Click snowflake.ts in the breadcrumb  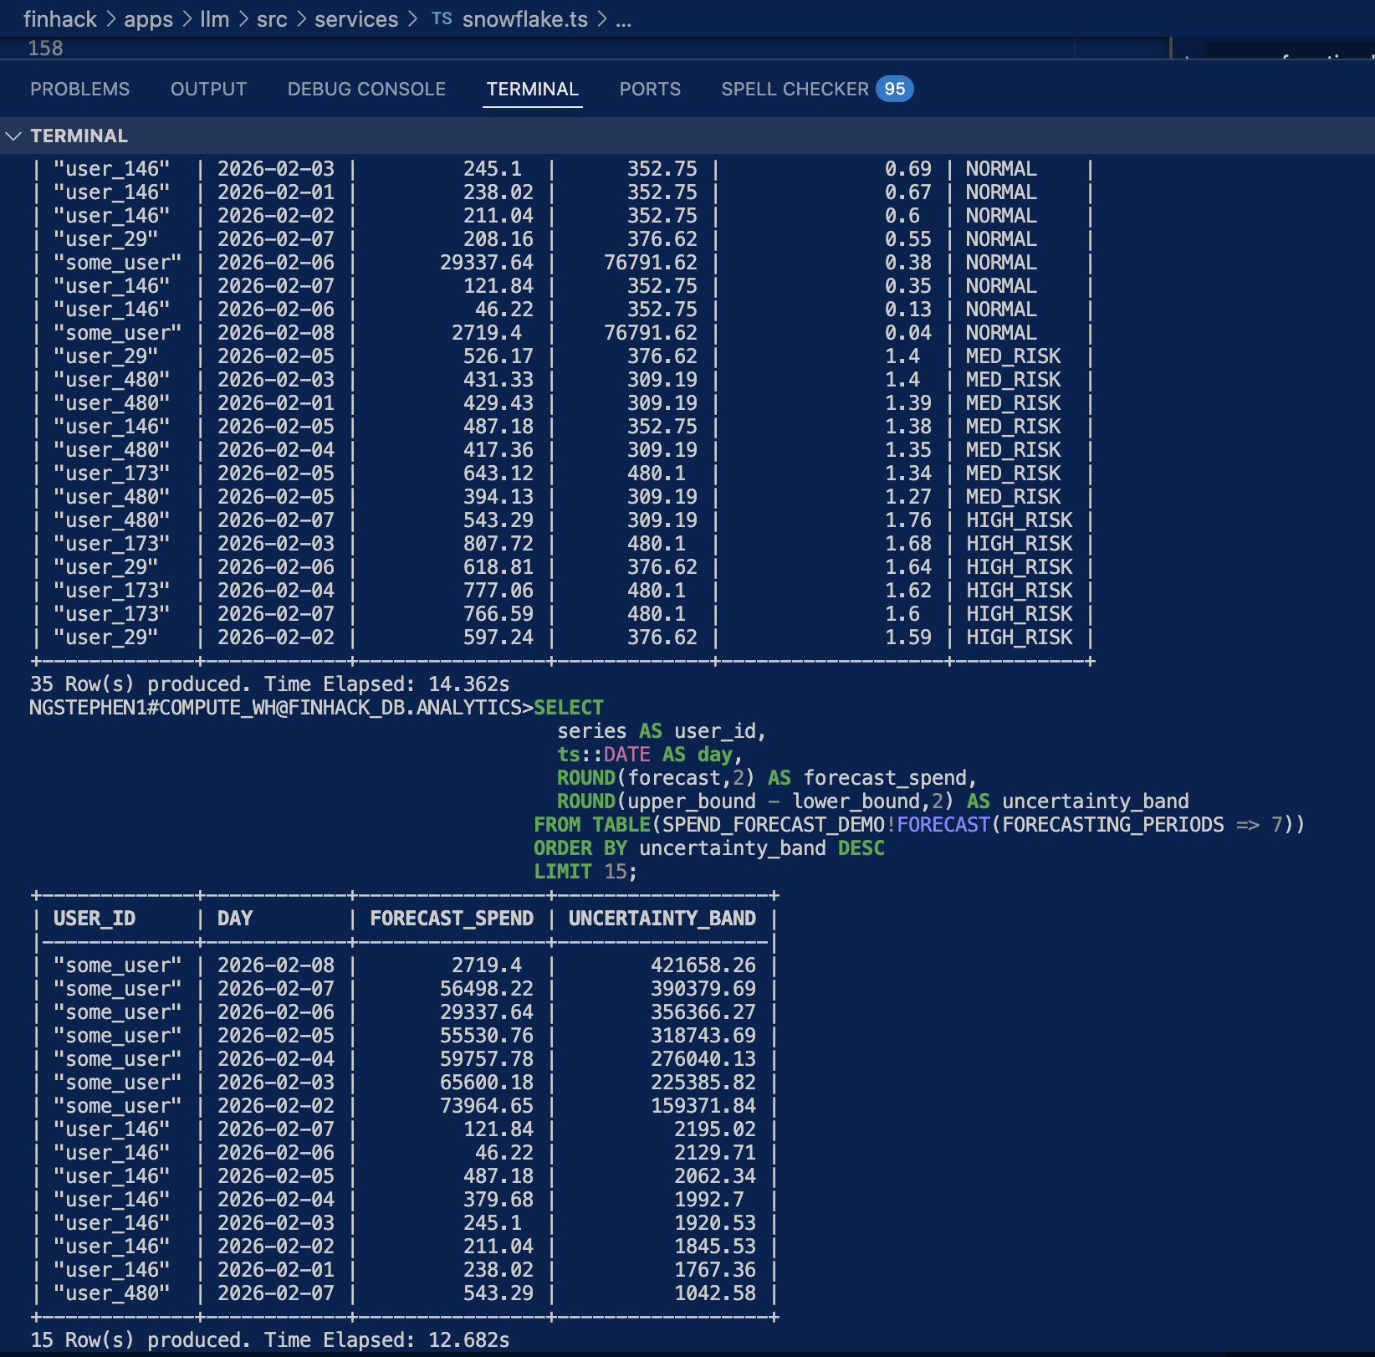coord(525,18)
